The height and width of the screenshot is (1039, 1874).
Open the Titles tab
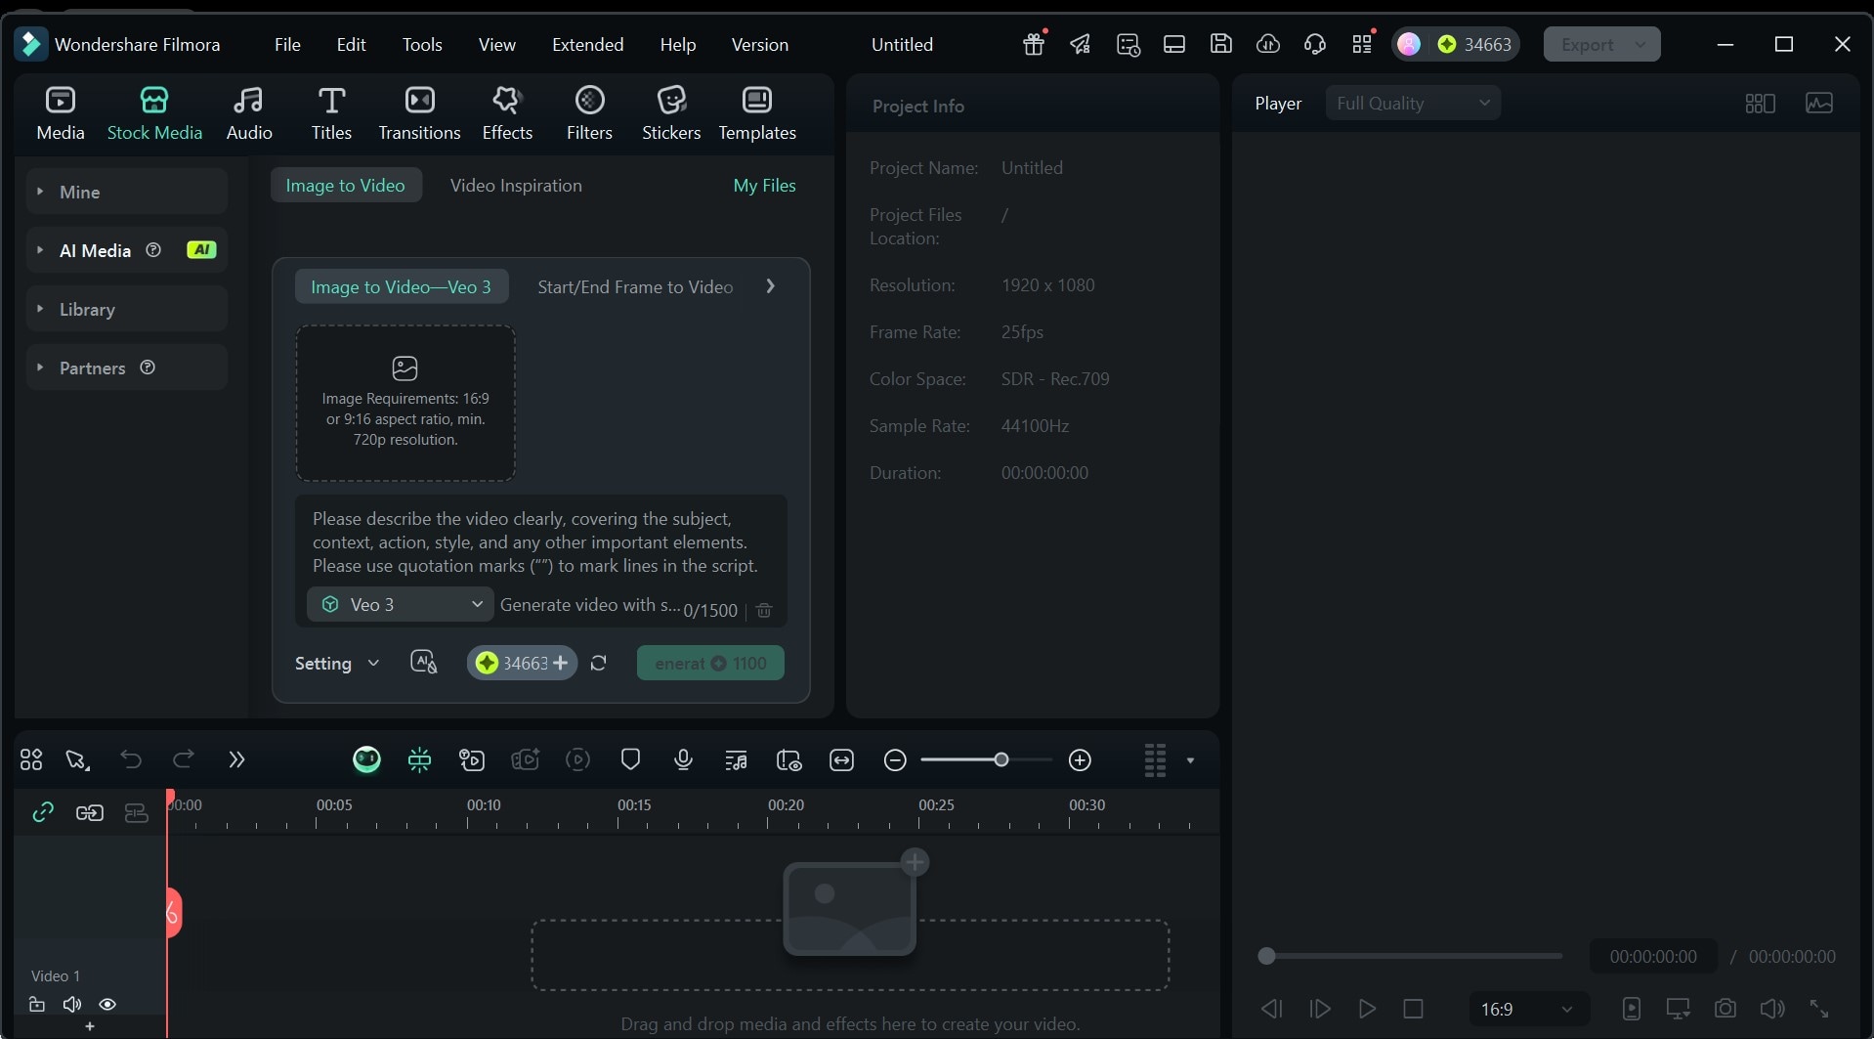(331, 113)
